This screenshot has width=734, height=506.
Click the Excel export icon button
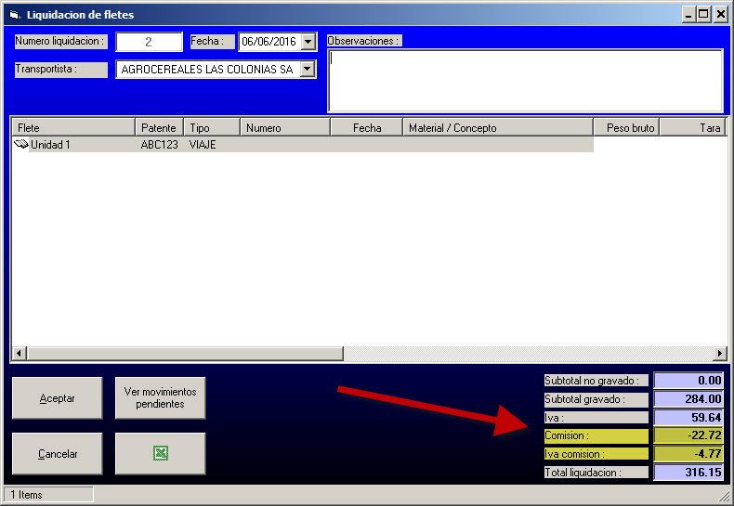tap(160, 453)
